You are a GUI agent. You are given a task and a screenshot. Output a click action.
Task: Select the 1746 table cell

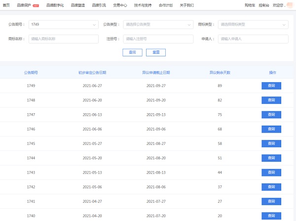click(31, 129)
